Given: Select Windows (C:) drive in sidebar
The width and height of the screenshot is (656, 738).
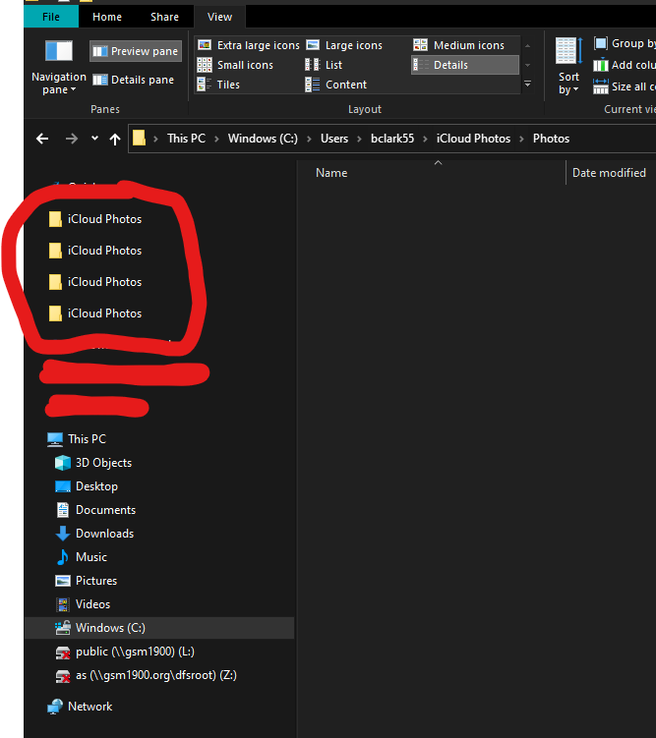Looking at the screenshot, I should tap(159, 628).
